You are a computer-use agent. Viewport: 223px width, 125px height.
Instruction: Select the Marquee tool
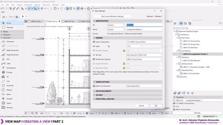click(x=12, y=27)
